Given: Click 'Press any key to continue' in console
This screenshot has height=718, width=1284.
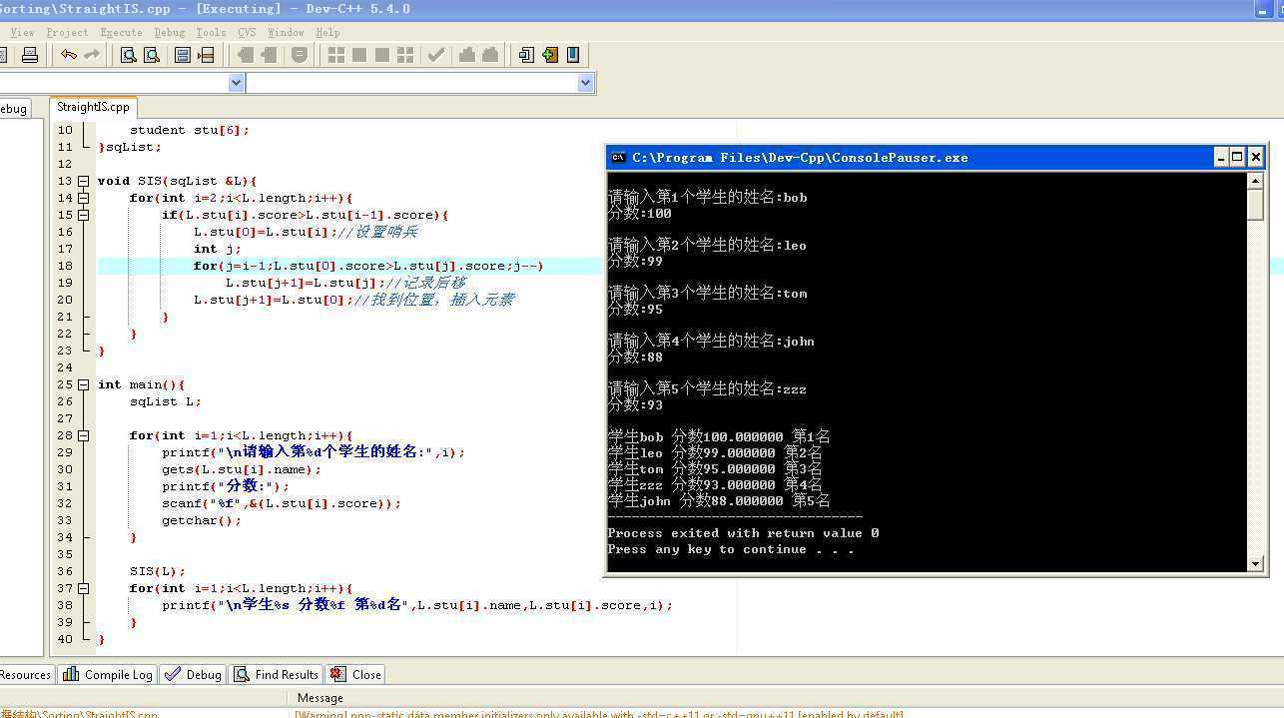Looking at the screenshot, I should click(731, 549).
